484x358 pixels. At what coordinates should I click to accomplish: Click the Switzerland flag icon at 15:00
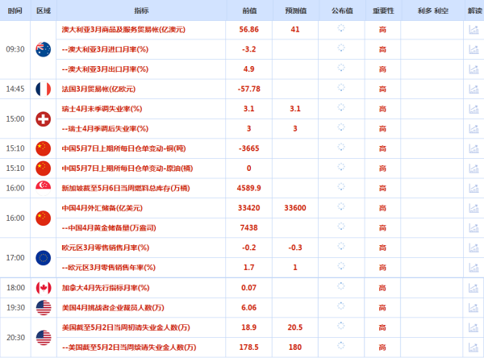(44, 119)
